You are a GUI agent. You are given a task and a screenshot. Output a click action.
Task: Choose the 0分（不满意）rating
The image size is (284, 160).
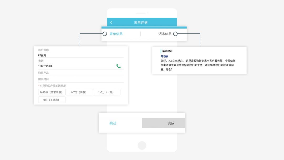point(52,100)
